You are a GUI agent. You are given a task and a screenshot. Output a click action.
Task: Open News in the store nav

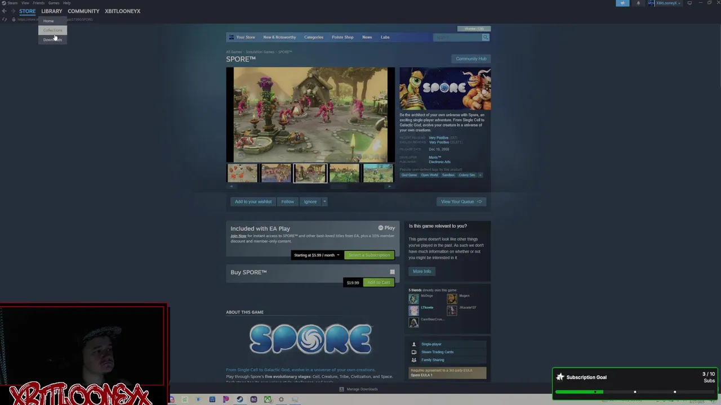(x=367, y=37)
